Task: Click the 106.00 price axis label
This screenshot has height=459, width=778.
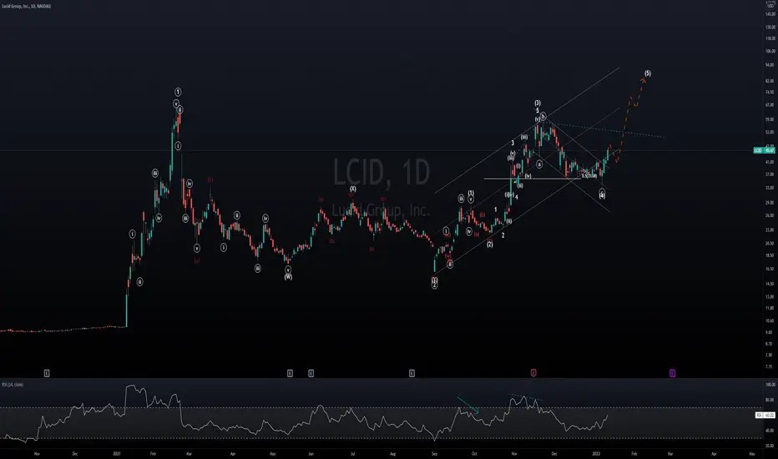Action: coord(770,51)
